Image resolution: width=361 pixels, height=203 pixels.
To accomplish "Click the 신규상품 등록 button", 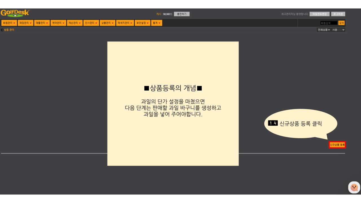I will [x=337, y=145].
